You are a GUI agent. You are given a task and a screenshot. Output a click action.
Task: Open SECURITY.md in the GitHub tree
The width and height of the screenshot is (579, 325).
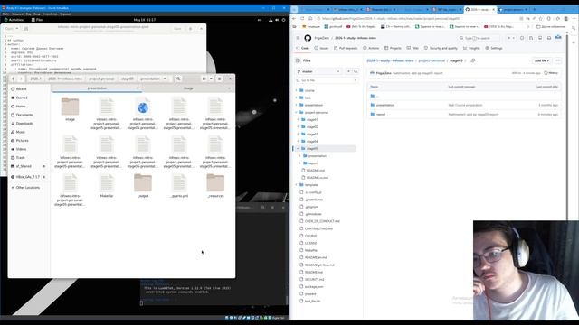[314, 280]
